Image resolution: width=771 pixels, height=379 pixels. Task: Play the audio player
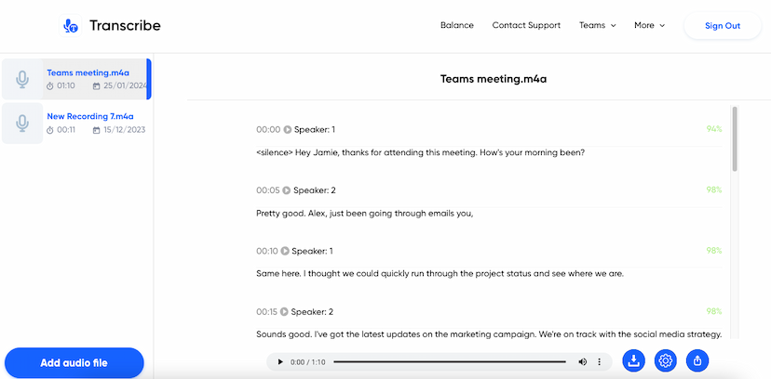(279, 361)
